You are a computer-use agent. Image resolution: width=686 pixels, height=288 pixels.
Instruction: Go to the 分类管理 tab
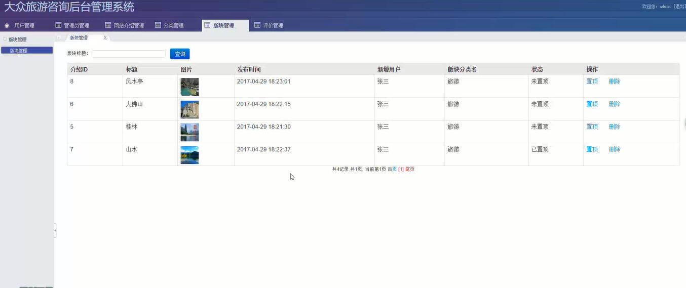point(169,25)
